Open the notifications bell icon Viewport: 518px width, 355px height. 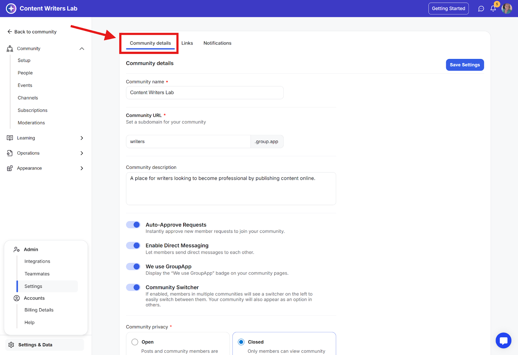coord(493,9)
